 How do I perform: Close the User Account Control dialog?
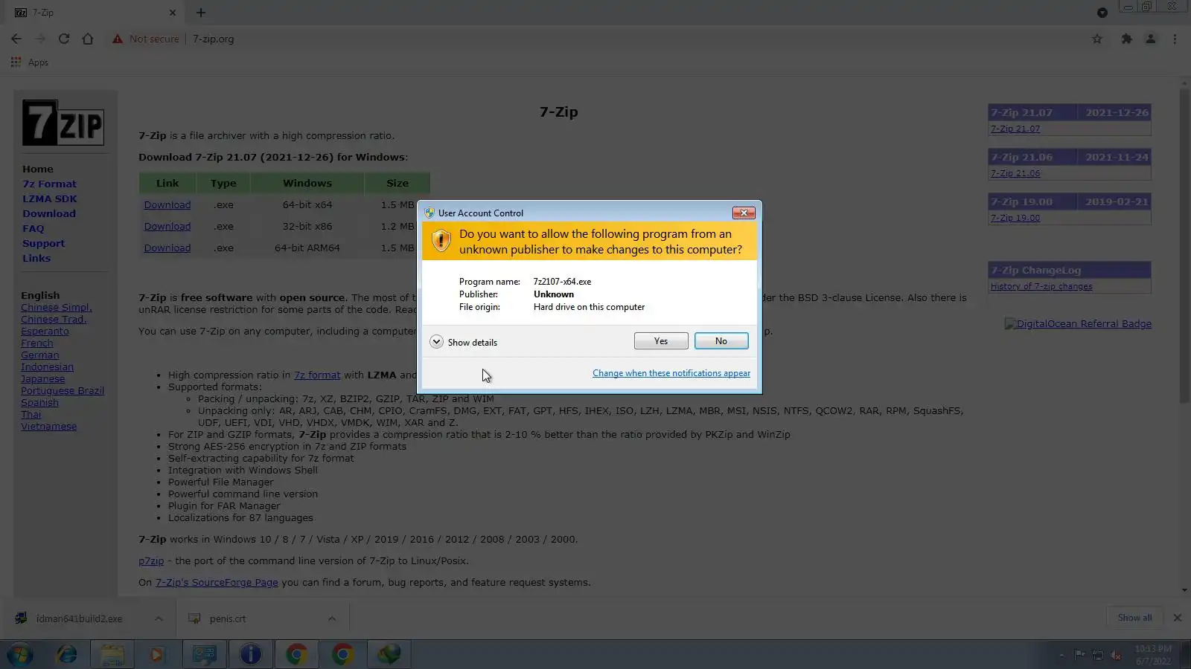(x=744, y=213)
